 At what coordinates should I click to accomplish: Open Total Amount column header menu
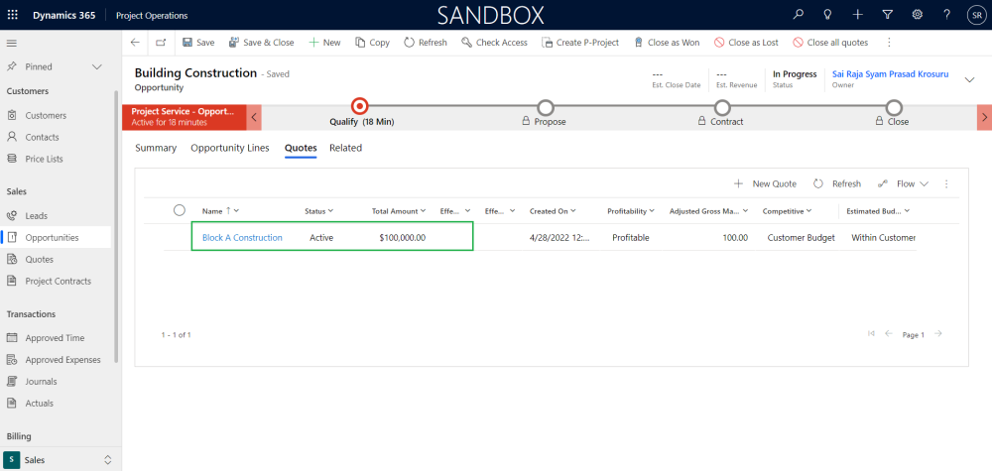(399, 211)
